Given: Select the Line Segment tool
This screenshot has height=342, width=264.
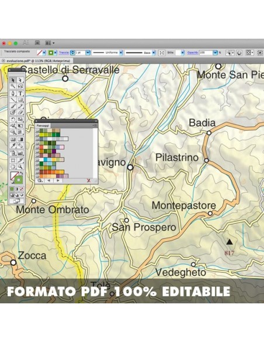Looking at the screenshot, I should pyautogui.click(x=13, y=100).
